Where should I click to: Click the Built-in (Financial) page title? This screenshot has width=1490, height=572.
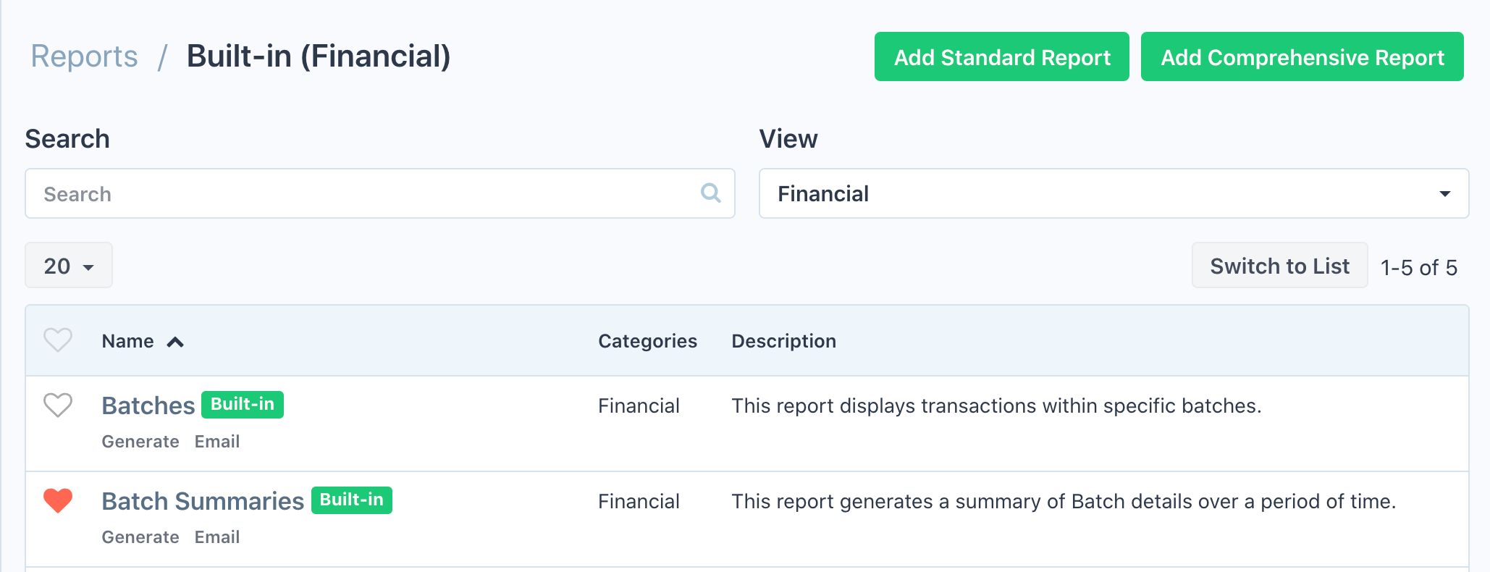point(319,56)
